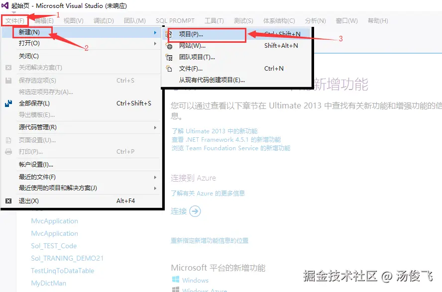
Task: Click the Save All disk icon
Action: (x=8, y=103)
